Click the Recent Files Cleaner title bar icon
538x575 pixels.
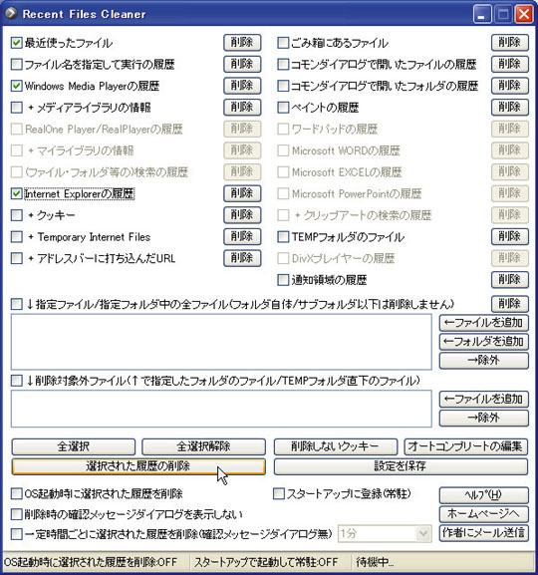(x=11, y=14)
